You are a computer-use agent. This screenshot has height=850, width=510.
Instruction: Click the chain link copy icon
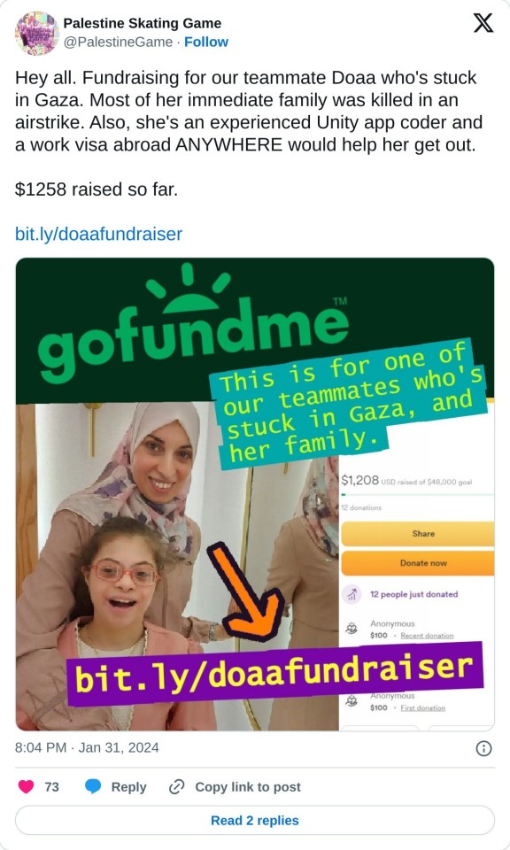(177, 786)
